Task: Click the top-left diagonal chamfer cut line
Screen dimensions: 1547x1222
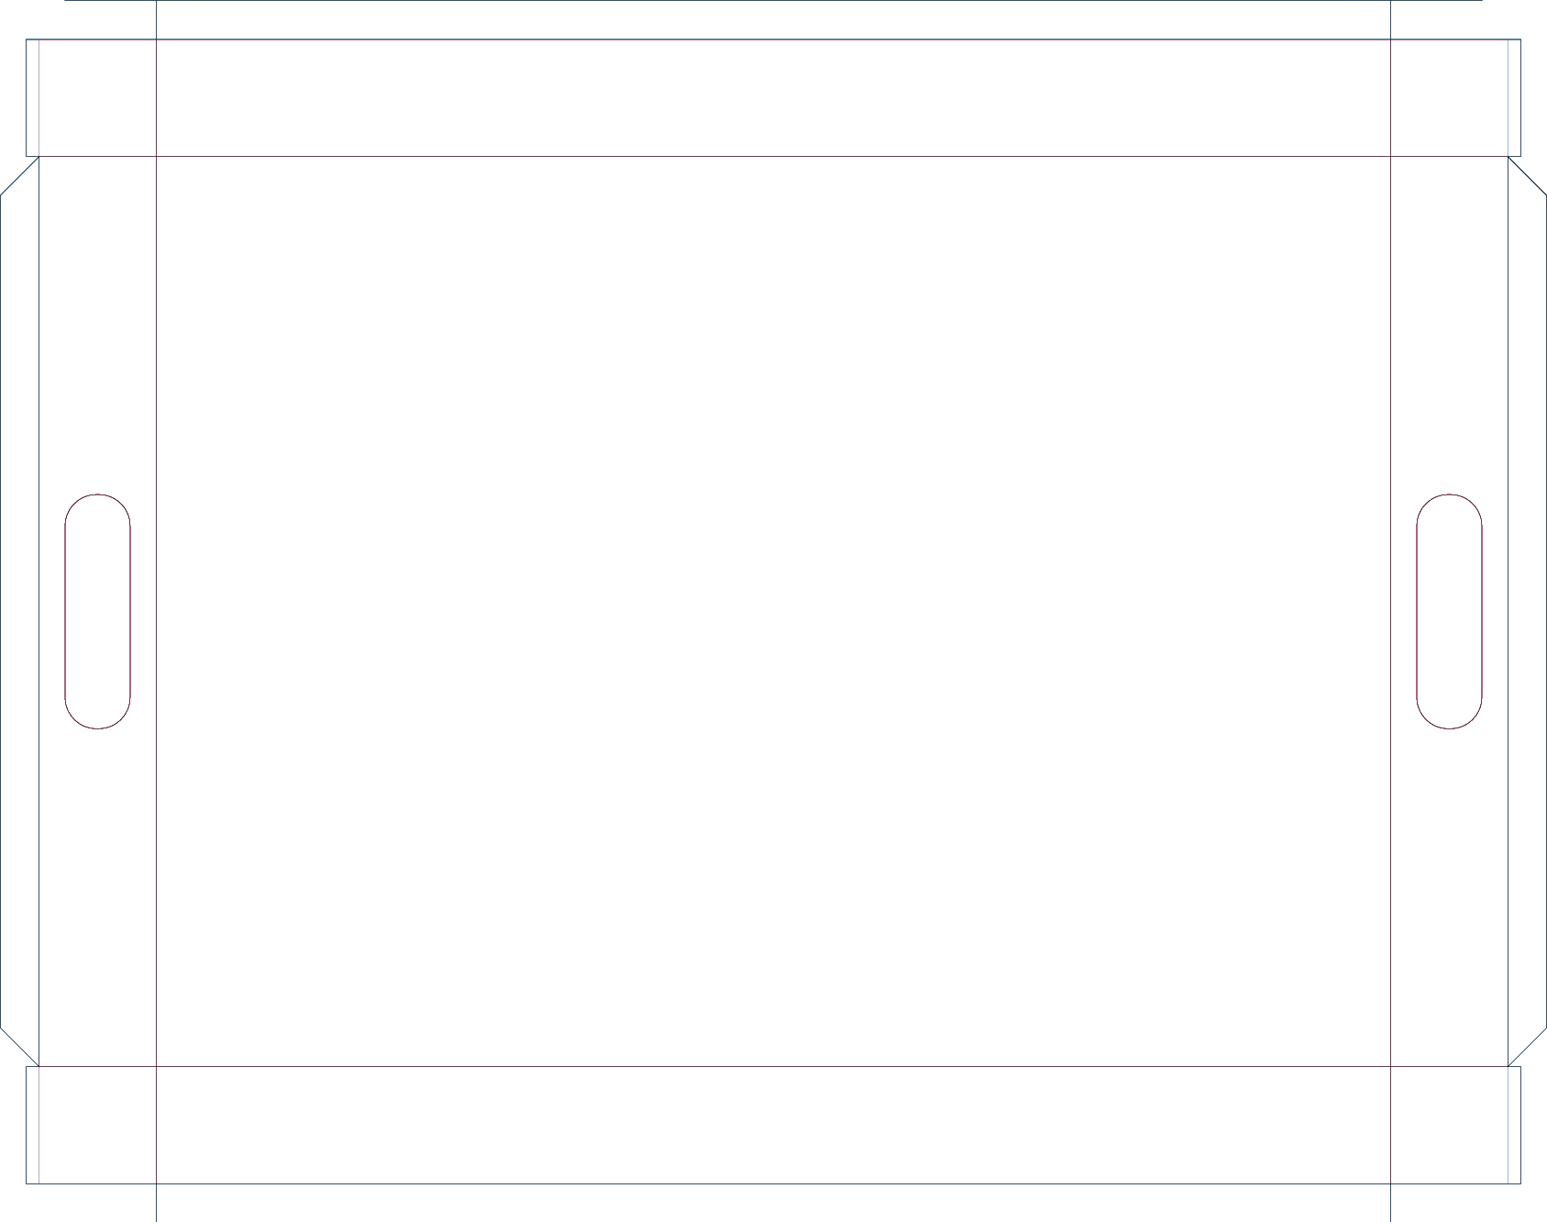Action: click(19, 176)
